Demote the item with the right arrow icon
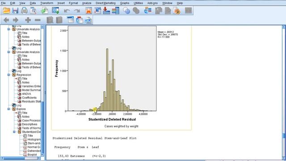The image size is (286, 161). [x=16, y=20]
